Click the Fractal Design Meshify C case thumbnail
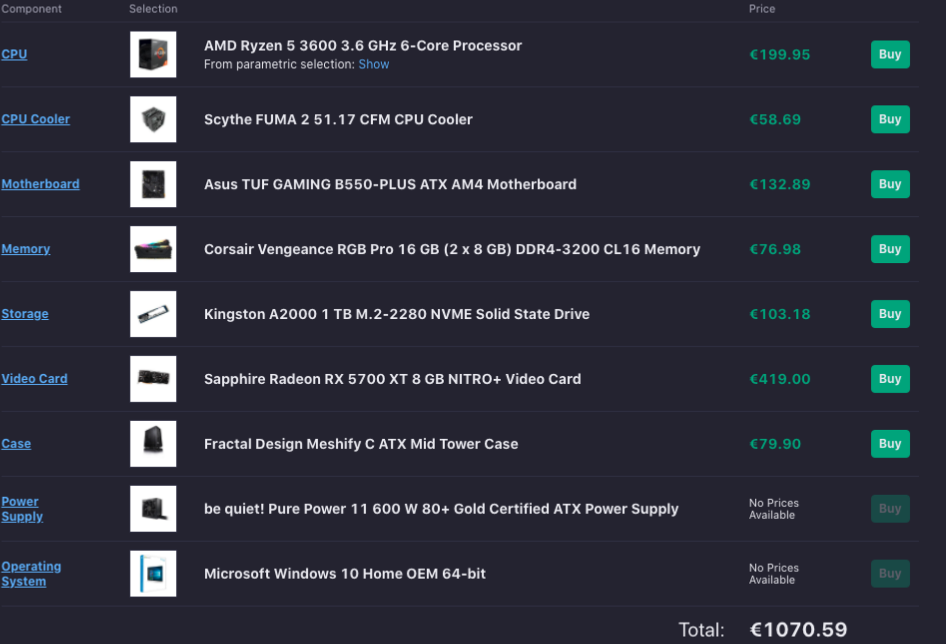The width and height of the screenshot is (946, 644). point(153,444)
